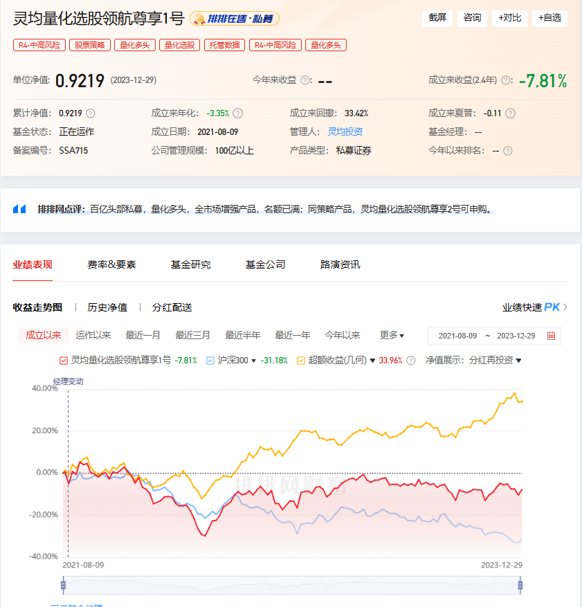The height and width of the screenshot is (607, 582).
Task: Click help icon beside 成立来收益(2.4年)
Action: 505,80
